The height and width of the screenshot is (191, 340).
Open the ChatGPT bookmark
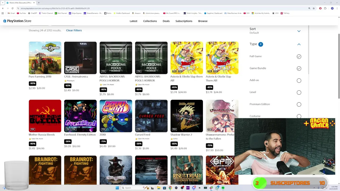[x=32, y=13]
